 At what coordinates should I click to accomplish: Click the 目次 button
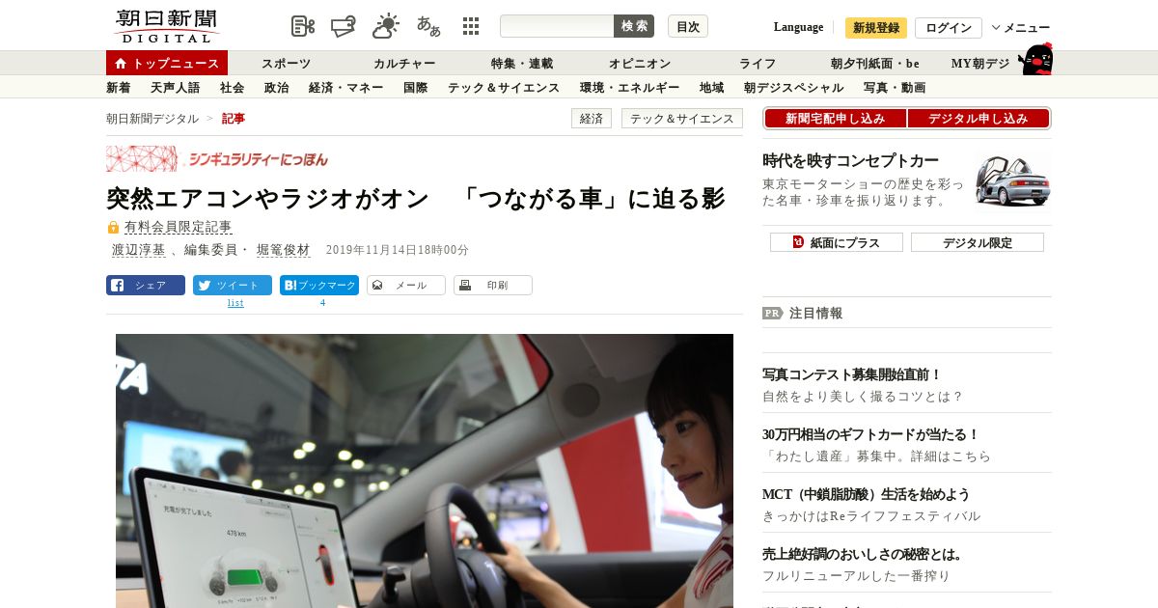click(x=688, y=26)
